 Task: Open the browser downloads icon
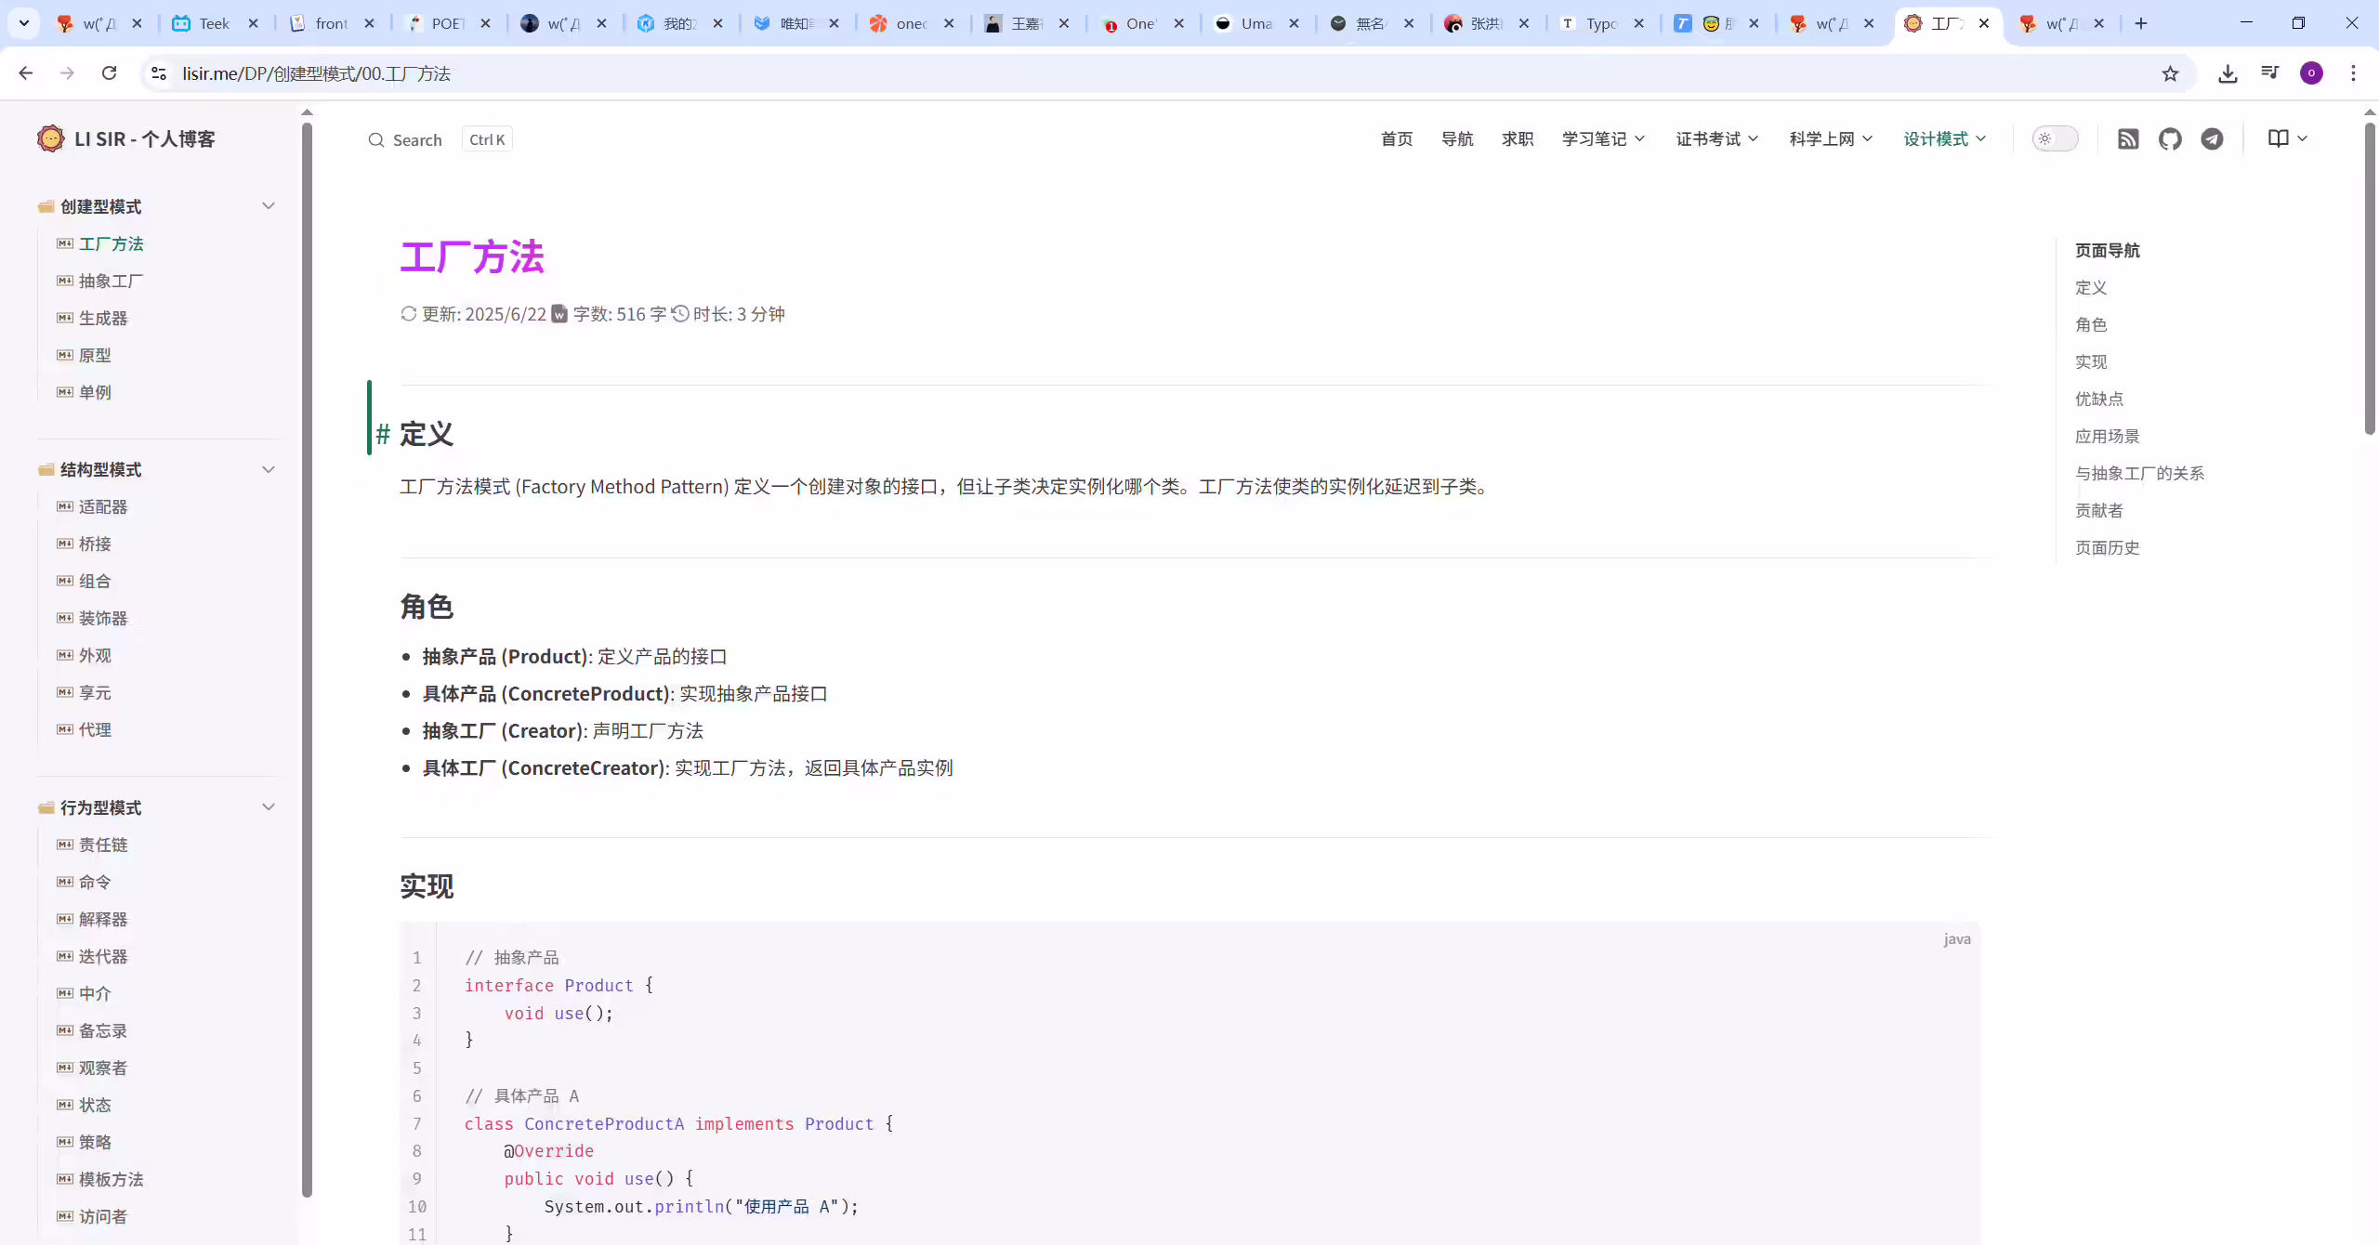[x=2228, y=73]
